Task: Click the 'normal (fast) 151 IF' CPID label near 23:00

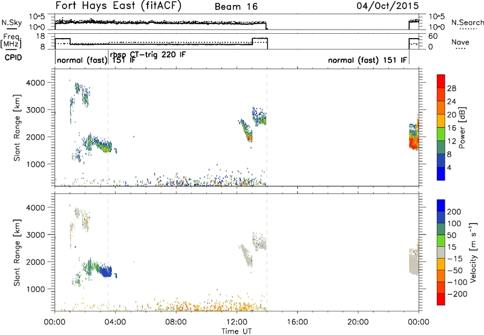Action: [x=367, y=60]
